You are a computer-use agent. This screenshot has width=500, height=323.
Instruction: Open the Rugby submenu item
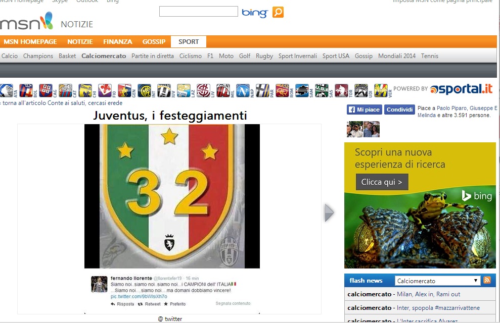[x=264, y=56]
